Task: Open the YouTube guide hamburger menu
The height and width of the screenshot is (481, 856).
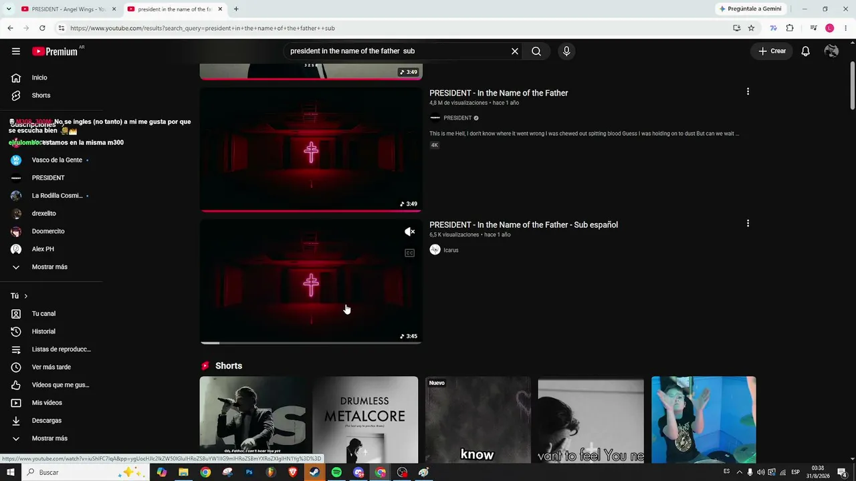Action: click(16, 51)
